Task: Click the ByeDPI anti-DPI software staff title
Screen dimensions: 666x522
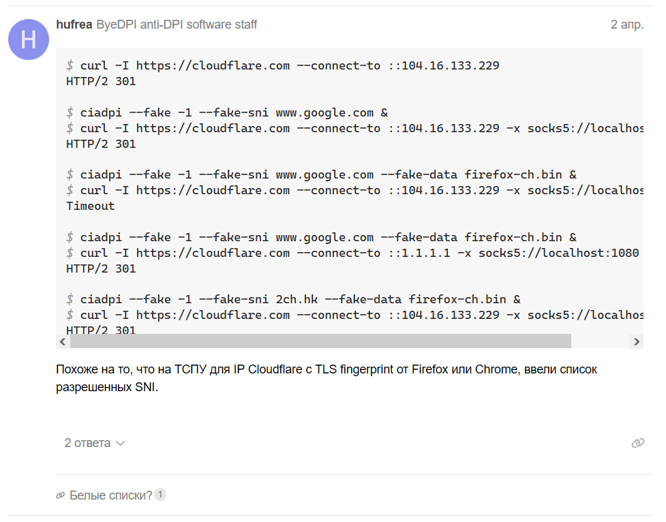Action: (x=177, y=25)
